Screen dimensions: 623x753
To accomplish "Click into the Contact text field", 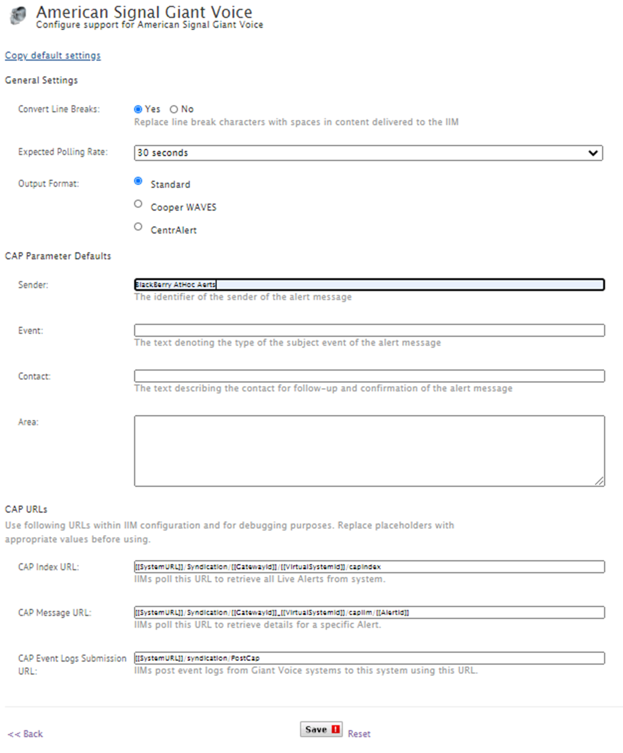I will pos(369,376).
